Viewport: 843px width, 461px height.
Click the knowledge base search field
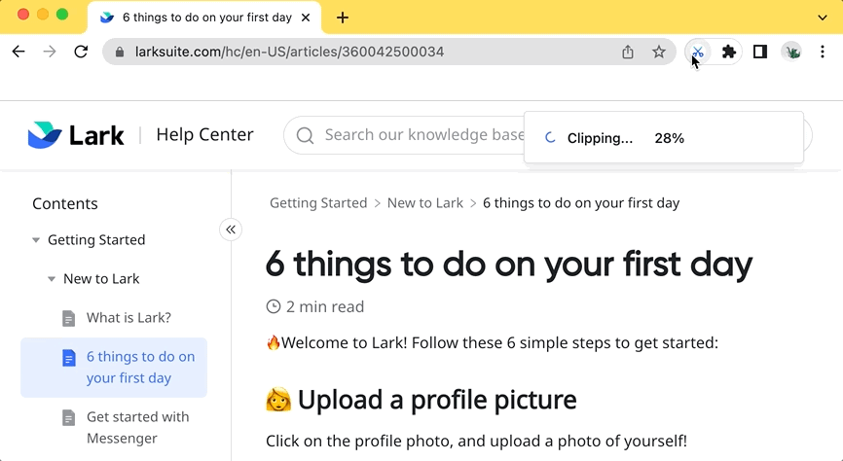(x=409, y=135)
